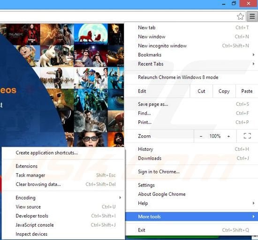Open a New incognito window
The height and width of the screenshot is (240, 258).
coord(191,46)
